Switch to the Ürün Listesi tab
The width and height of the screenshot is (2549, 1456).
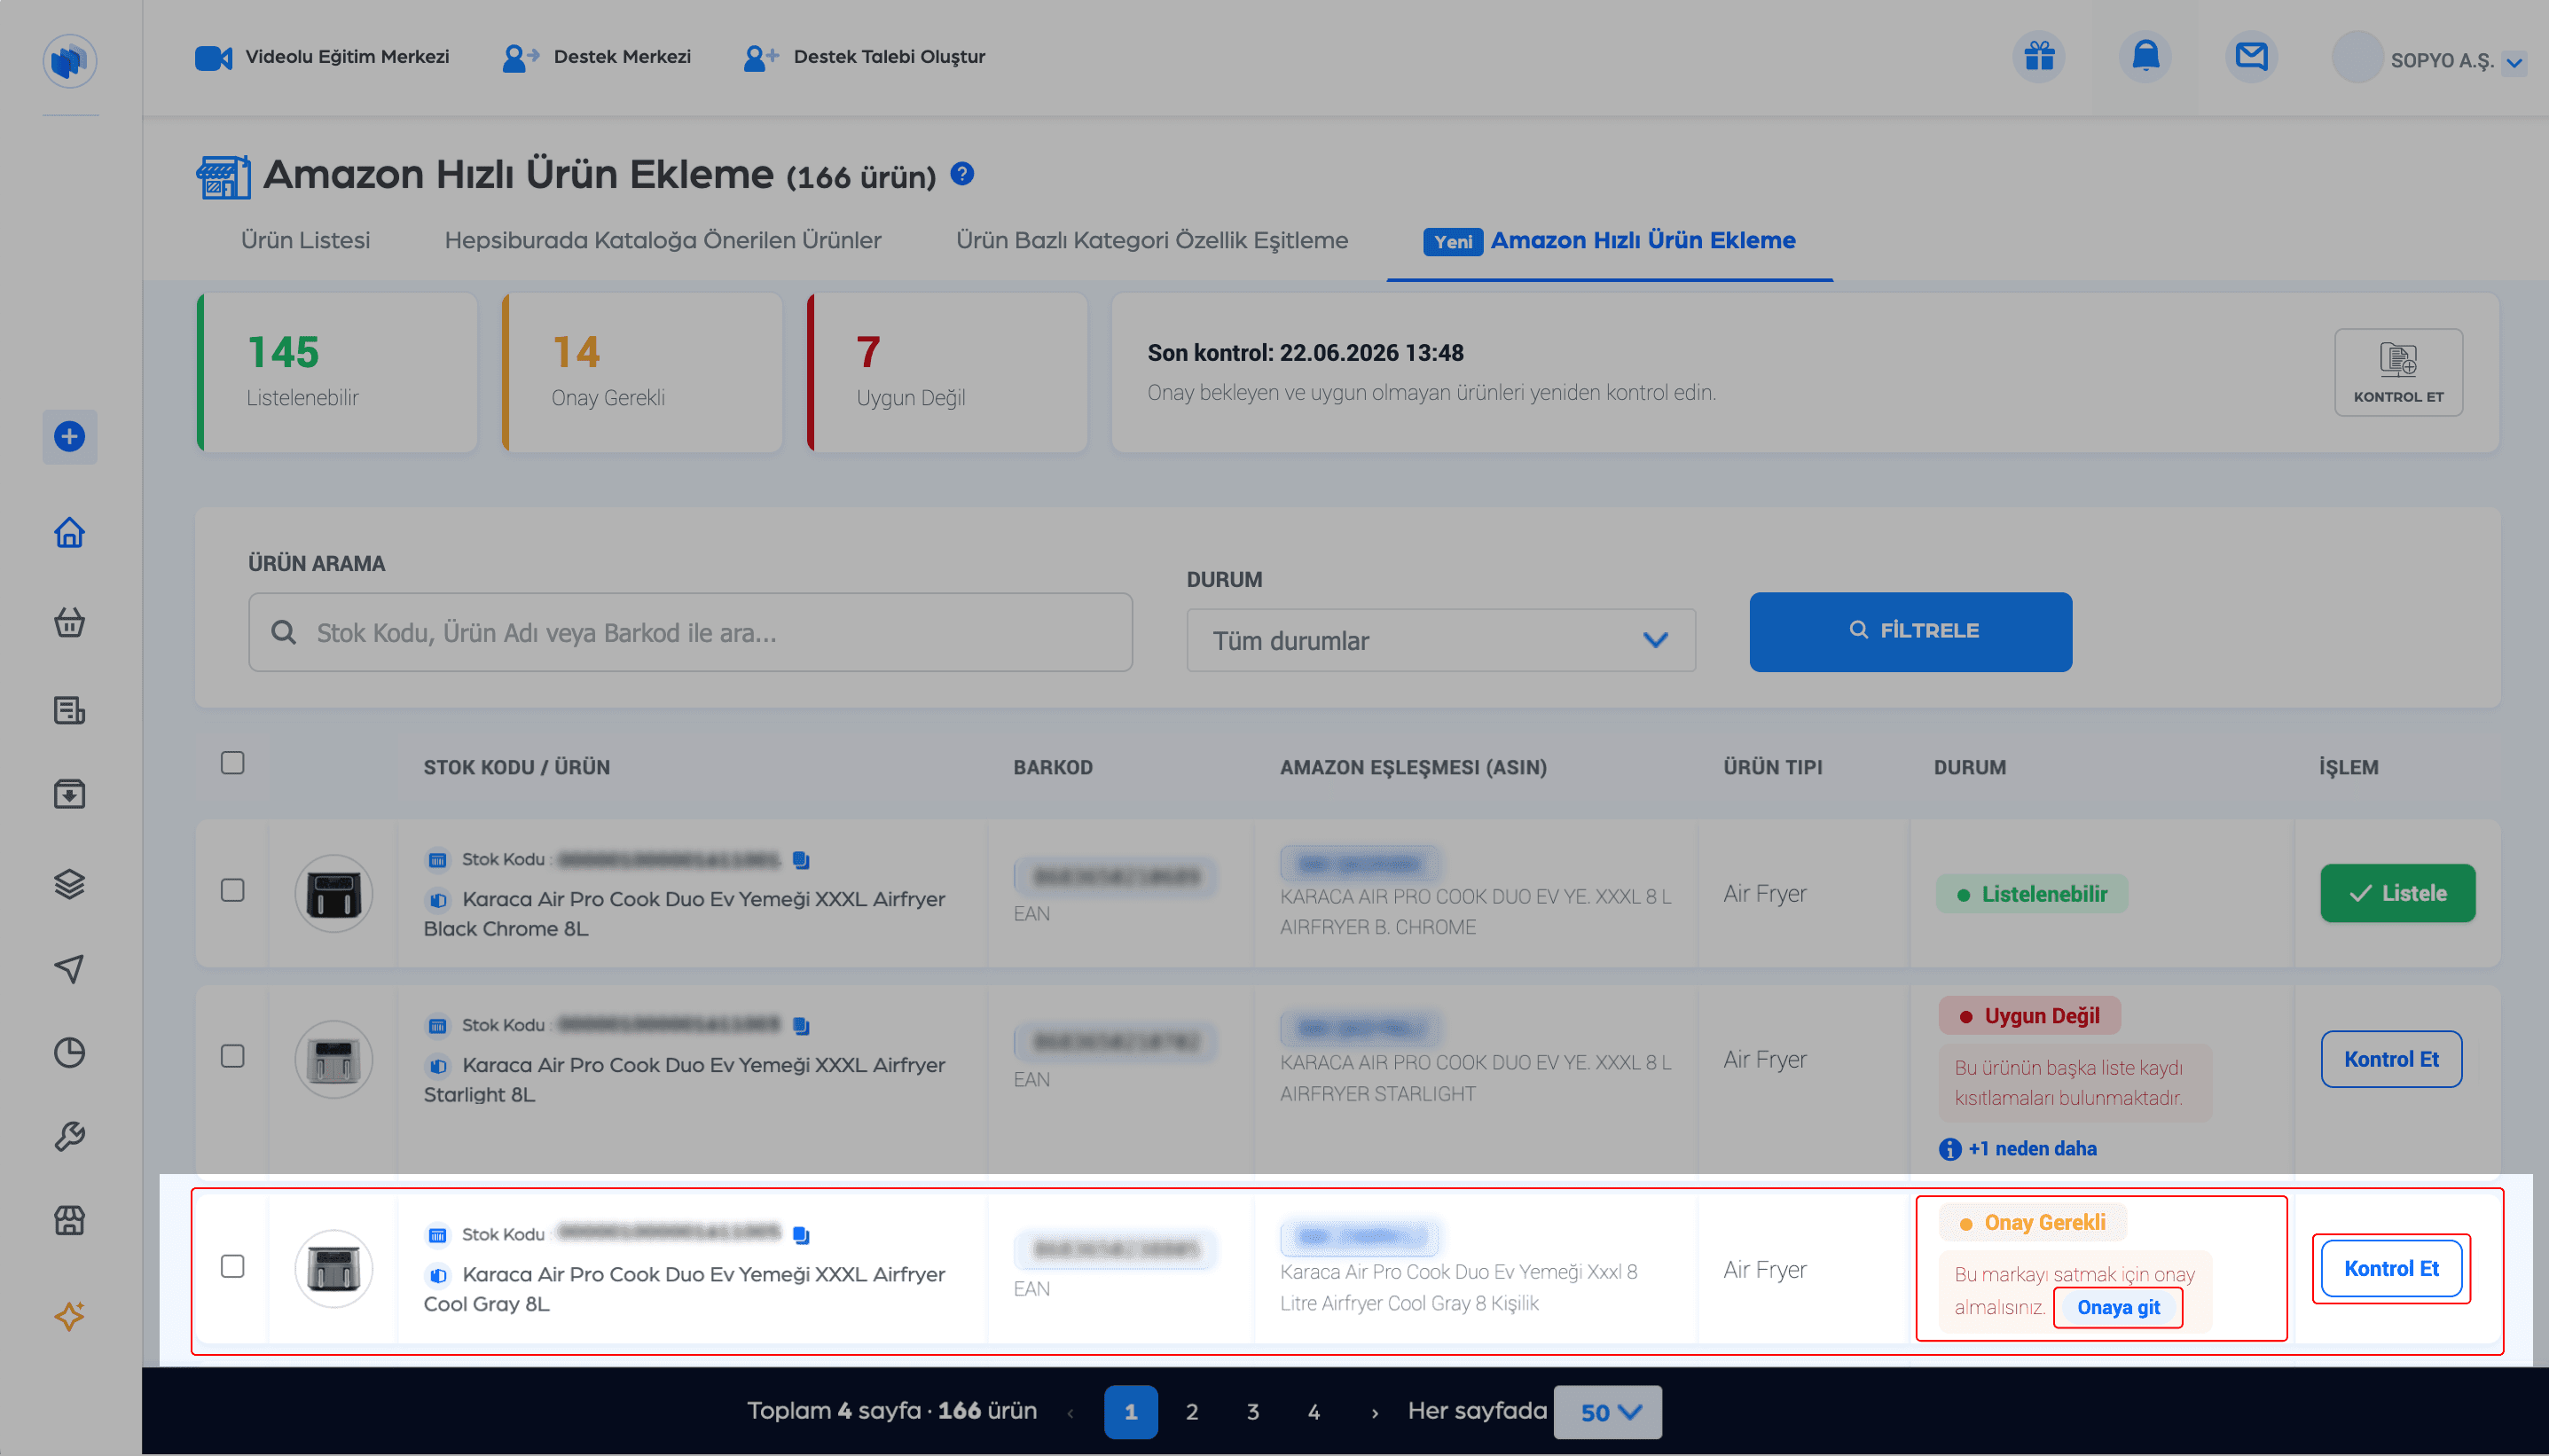pos(305,240)
